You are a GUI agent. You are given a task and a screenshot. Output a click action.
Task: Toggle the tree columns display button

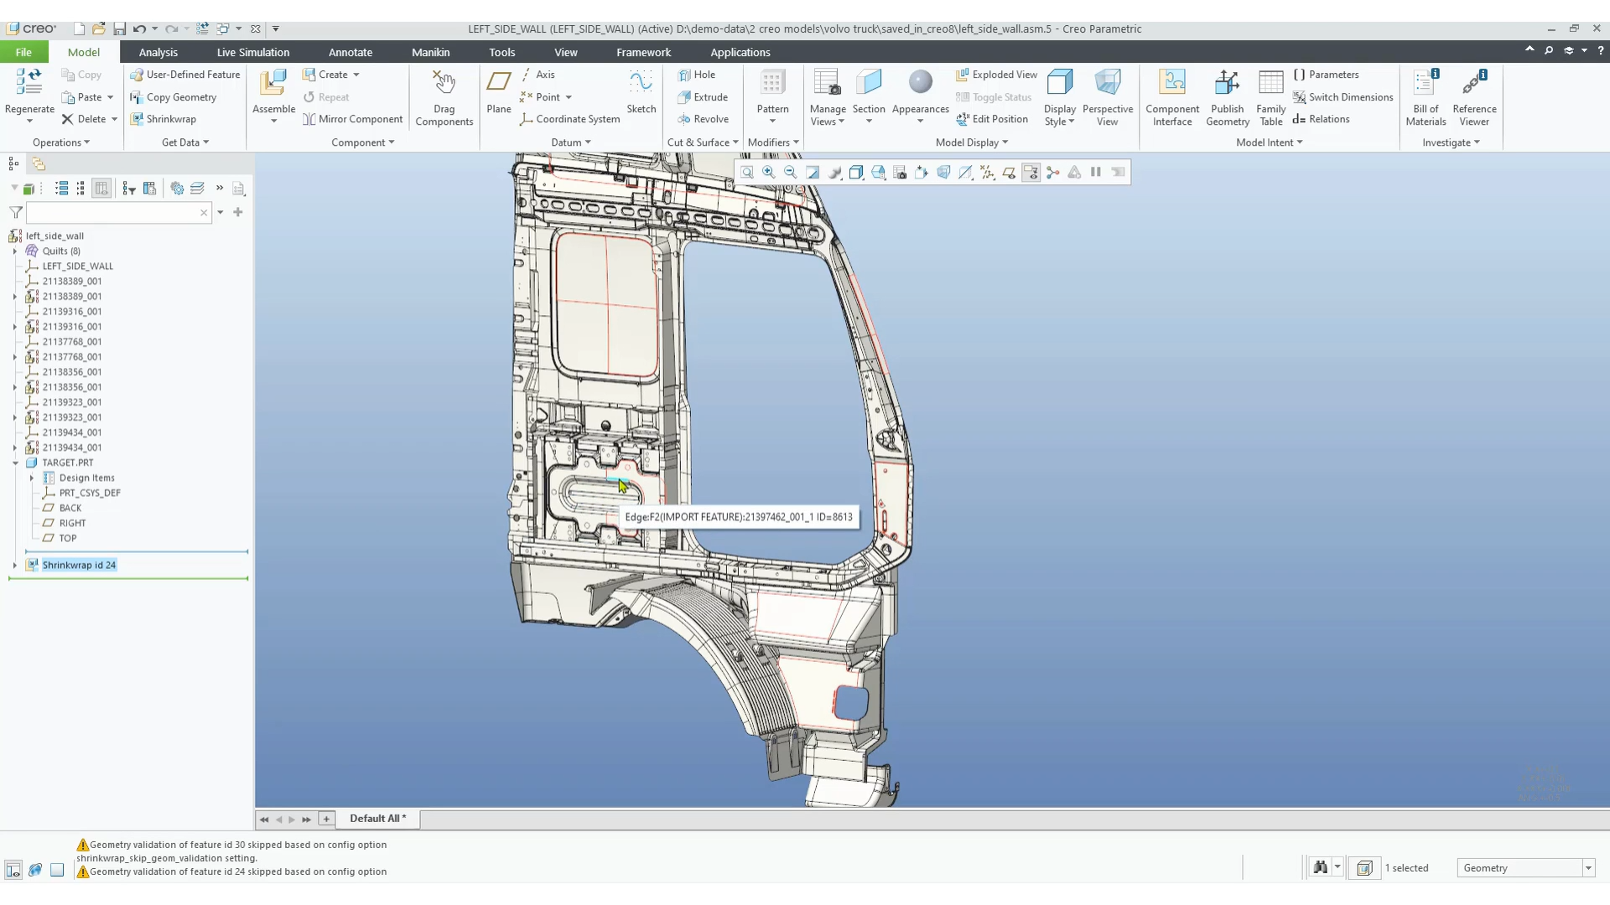pyautogui.click(x=101, y=189)
